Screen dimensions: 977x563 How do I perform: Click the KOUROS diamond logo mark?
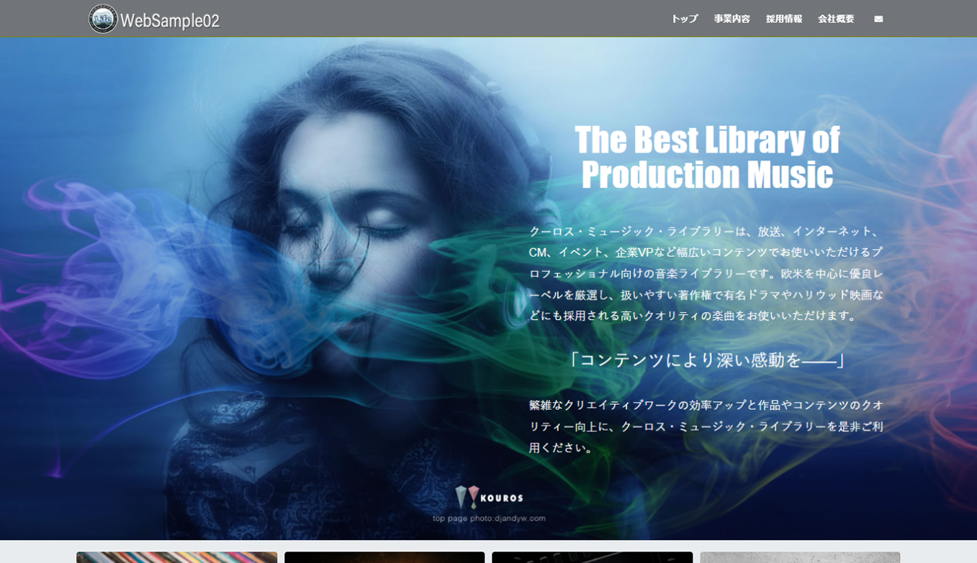(x=467, y=497)
